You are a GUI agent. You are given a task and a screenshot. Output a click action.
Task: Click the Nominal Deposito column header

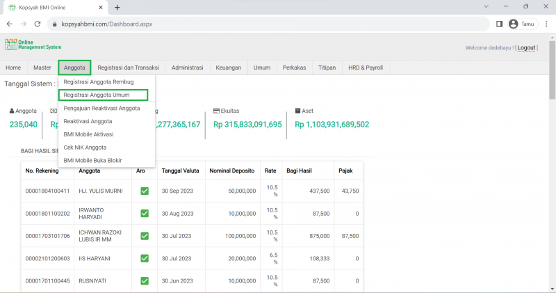232,171
